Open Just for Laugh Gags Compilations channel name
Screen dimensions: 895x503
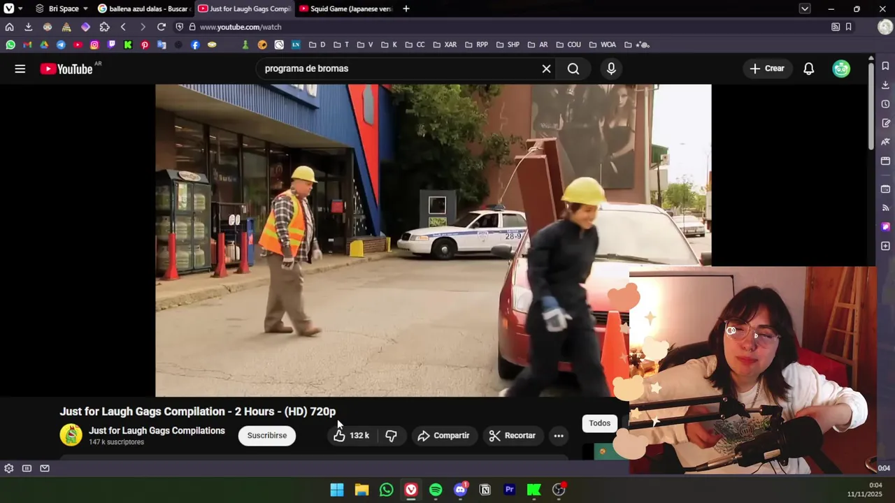157,430
